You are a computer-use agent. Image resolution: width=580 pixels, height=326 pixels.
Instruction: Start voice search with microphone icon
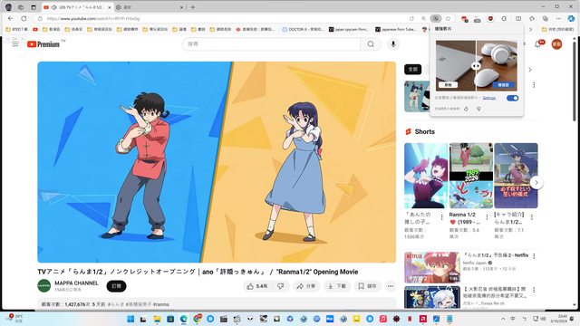click(393, 44)
